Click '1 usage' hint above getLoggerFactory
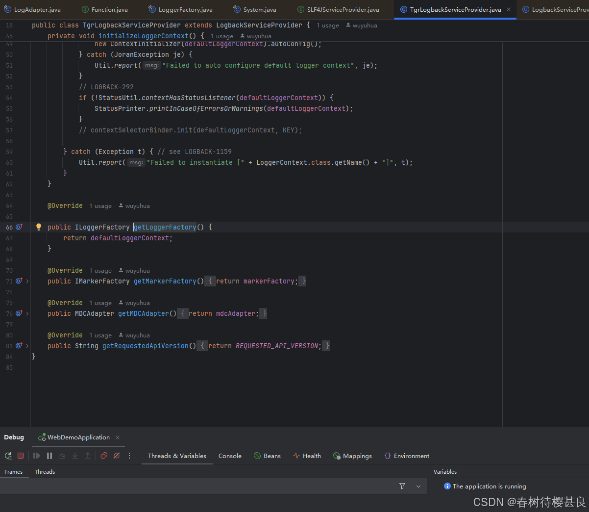This screenshot has width=589, height=512. pyautogui.click(x=100, y=206)
